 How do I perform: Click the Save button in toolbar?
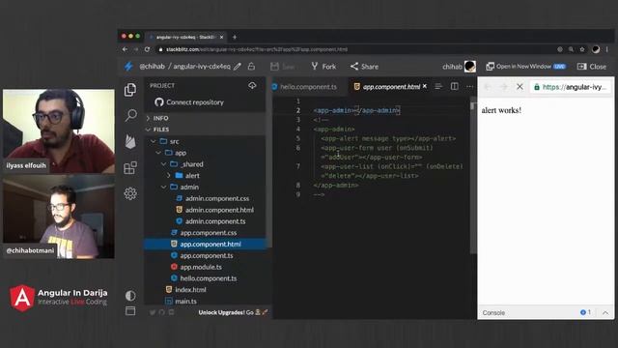(x=283, y=67)
